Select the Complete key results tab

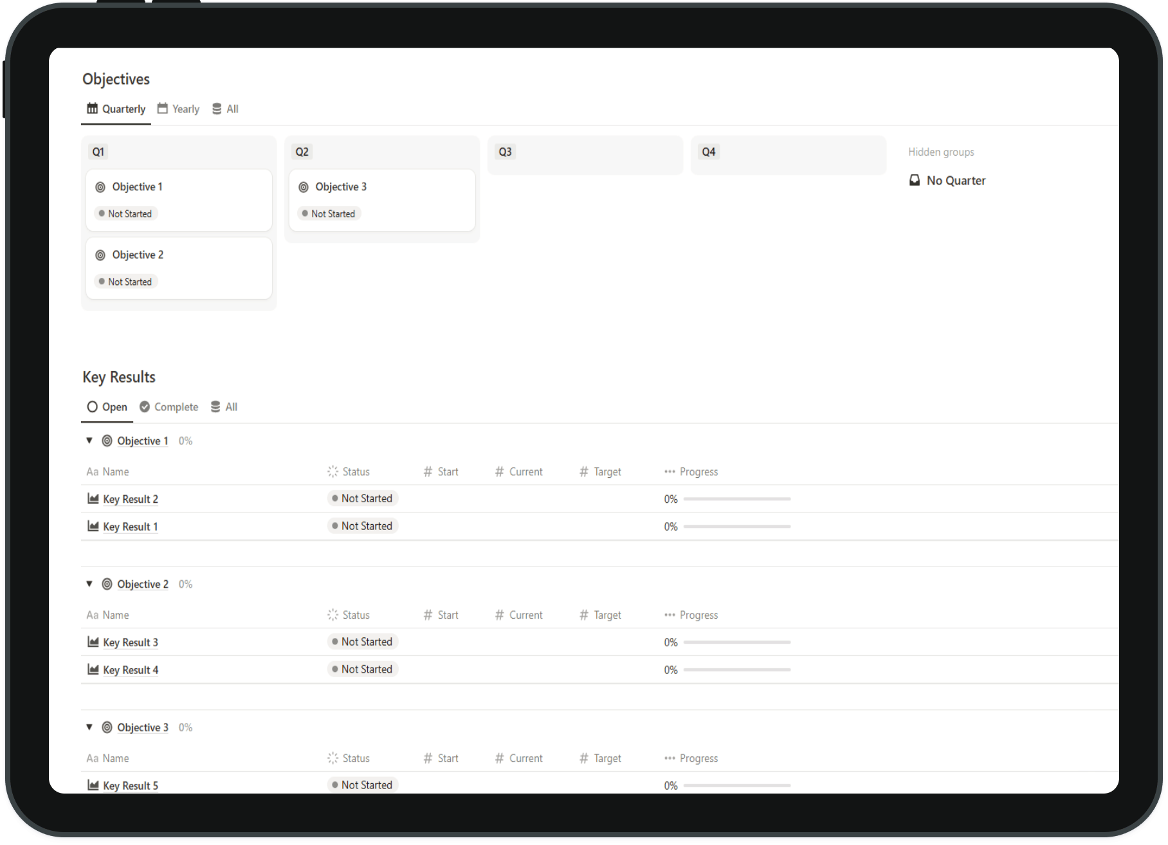(x=169, y=407)
